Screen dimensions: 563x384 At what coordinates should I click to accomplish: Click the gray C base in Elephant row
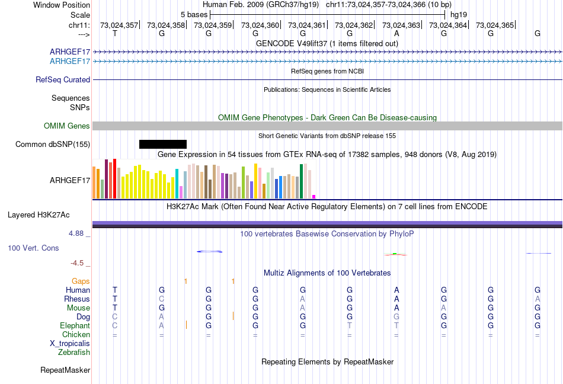pos(115,325)
